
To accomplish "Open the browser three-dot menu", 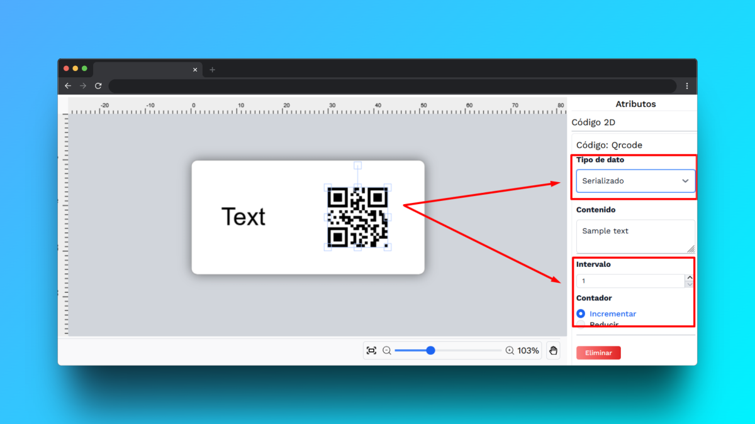I will coord(687,85).
